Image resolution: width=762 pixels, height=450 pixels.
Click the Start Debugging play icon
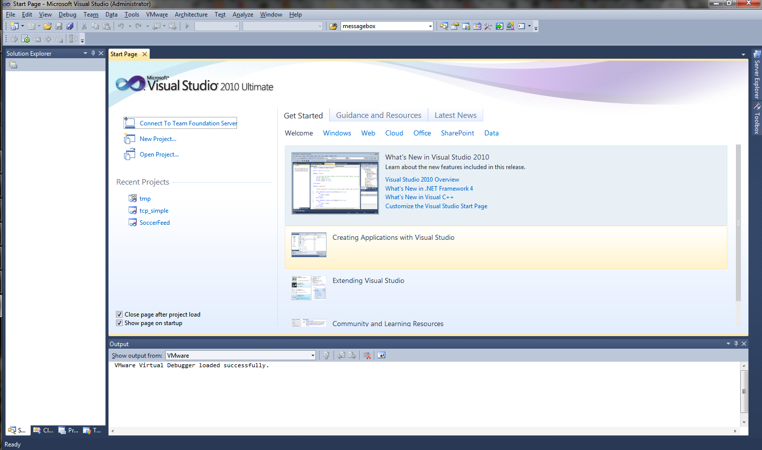(187, 26)
